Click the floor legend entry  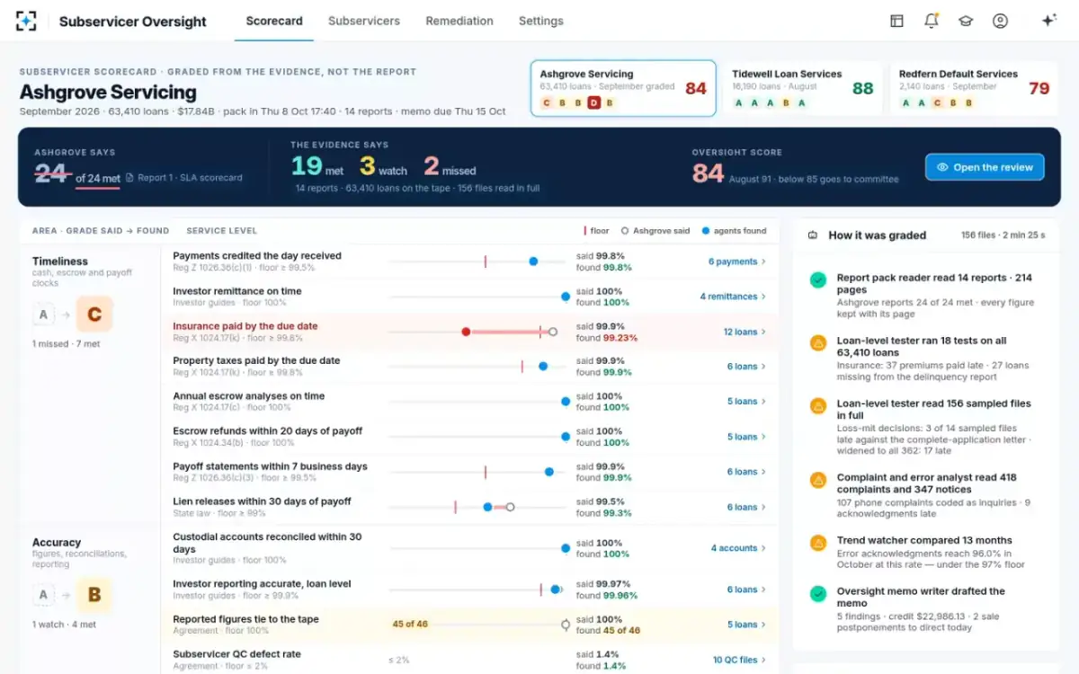click(x=597, y=231)
